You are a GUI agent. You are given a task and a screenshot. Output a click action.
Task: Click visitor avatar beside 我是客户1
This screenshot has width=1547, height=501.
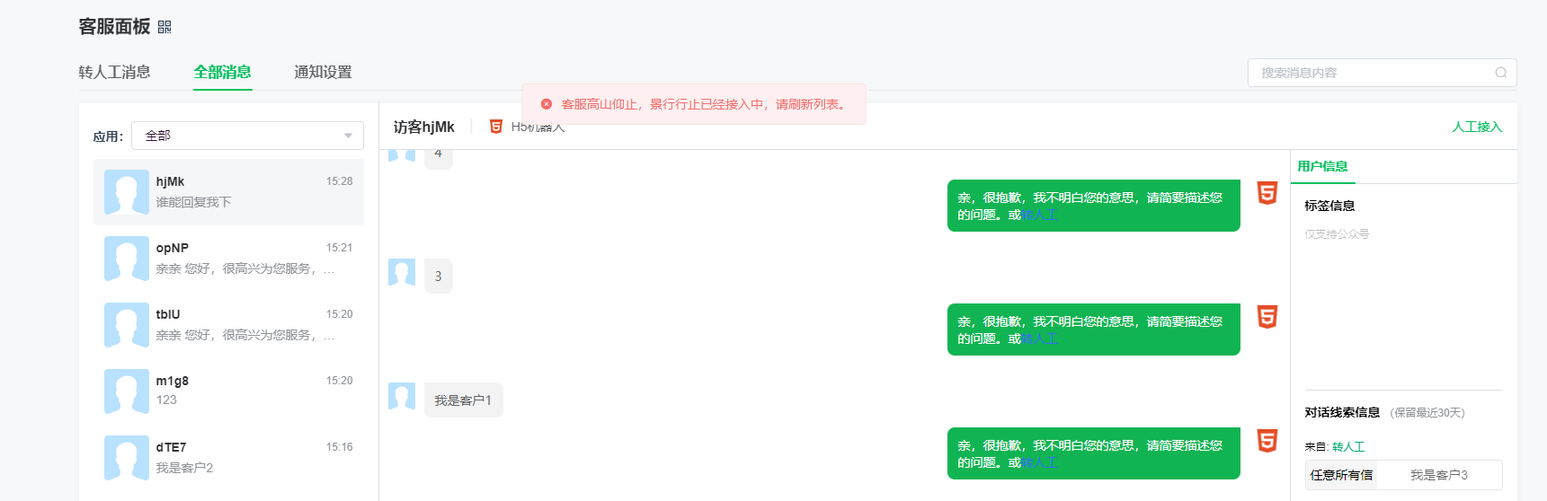[x=402, y=396]
